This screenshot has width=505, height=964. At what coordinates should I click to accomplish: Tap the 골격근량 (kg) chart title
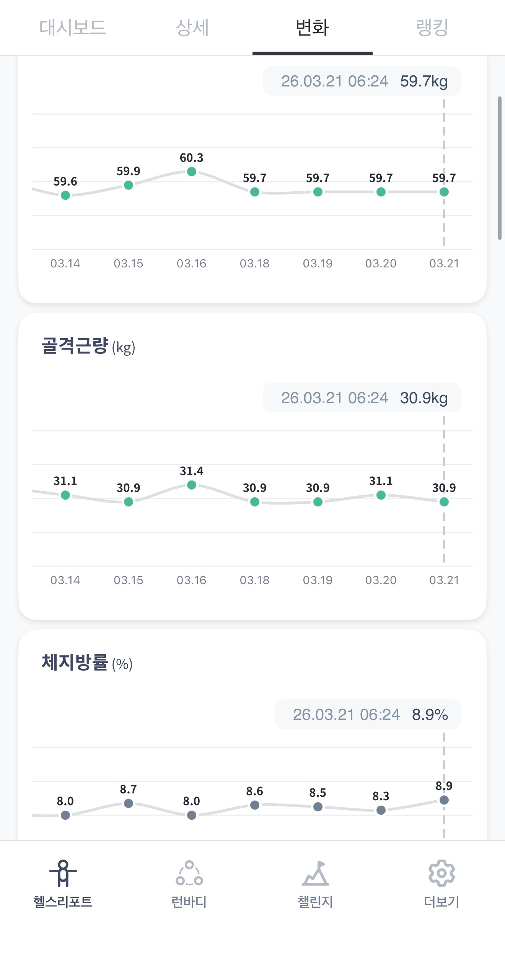pos(88,346)
